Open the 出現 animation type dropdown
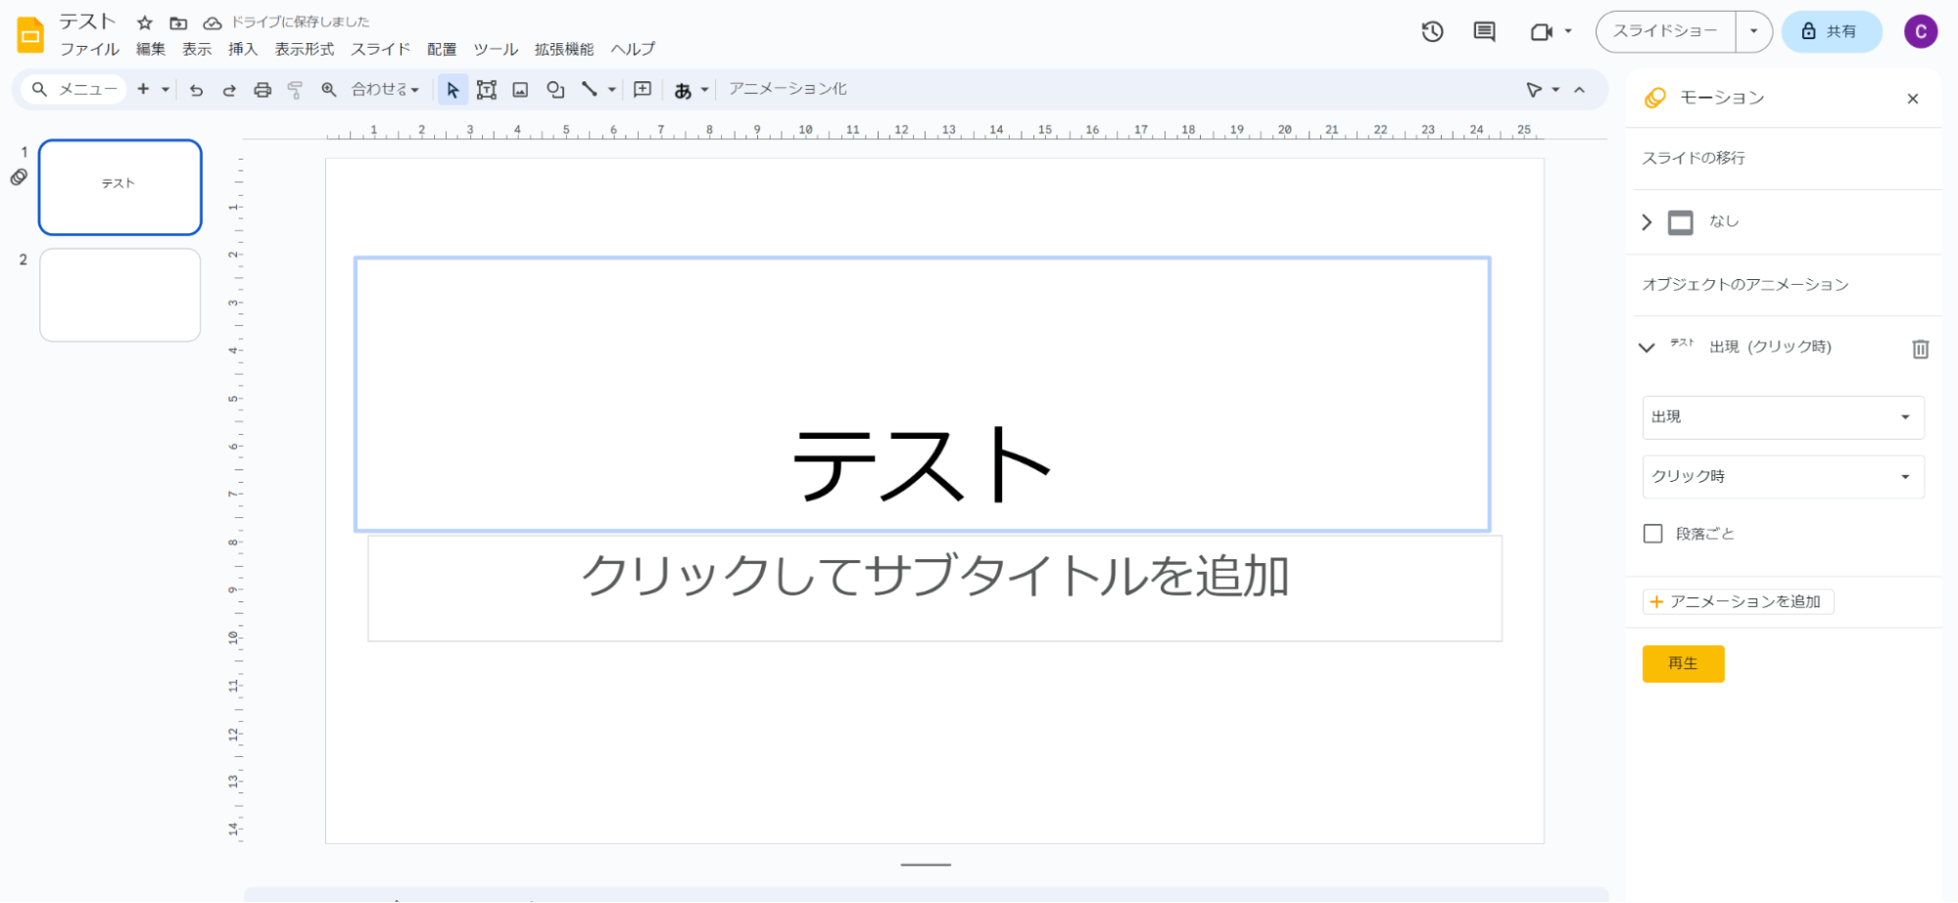 click(1782, 417)
